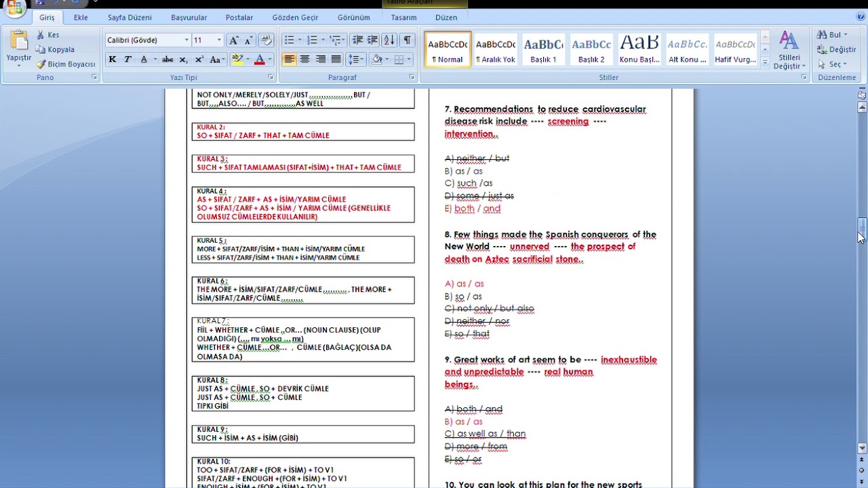Apply the Normal style
Viewport: 868px width, 488px height.
point(448,50)
